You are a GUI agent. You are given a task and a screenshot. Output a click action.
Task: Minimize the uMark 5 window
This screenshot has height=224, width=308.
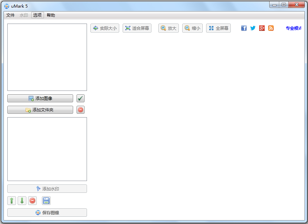click(x=274, y=5)
